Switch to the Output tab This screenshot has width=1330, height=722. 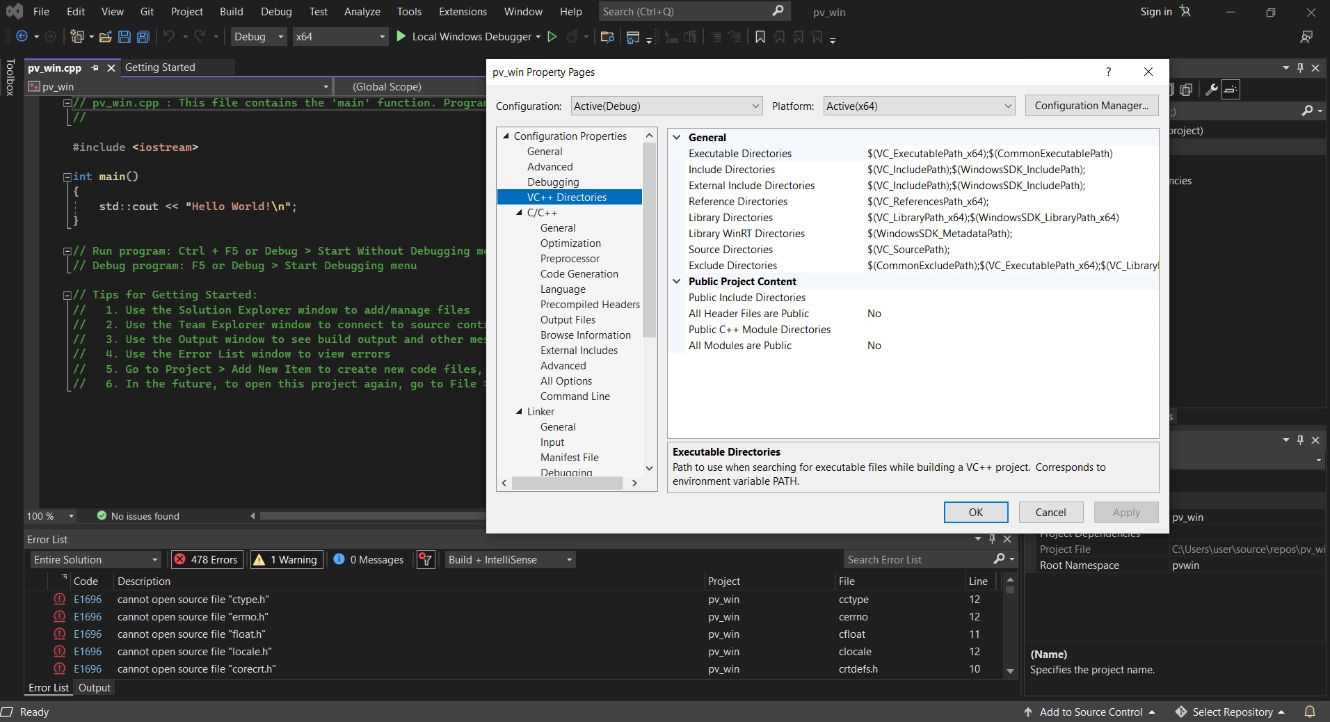[95, 688]
